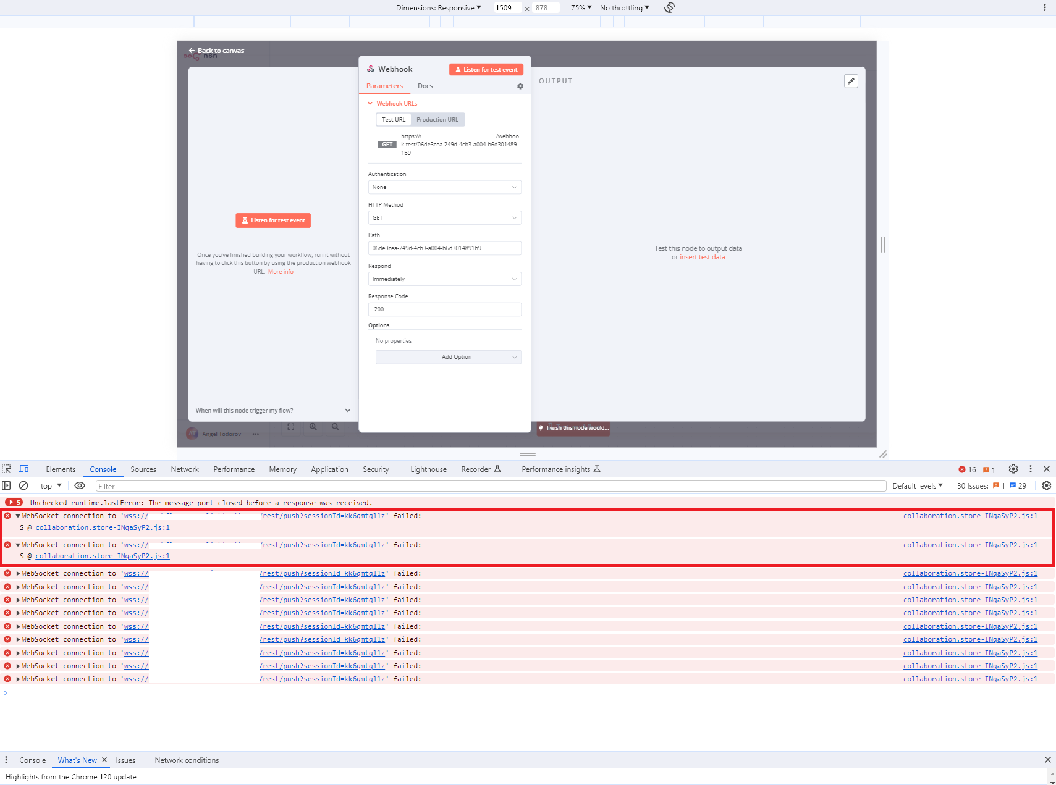
Task: Click the fit-to-view icon on the canvas
Action: pos(291,427)
